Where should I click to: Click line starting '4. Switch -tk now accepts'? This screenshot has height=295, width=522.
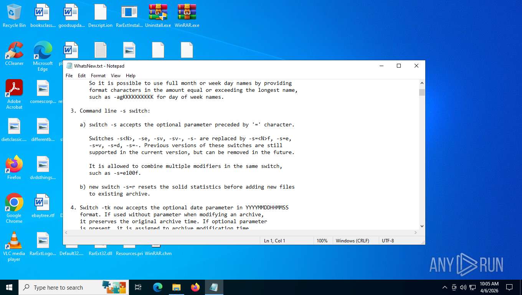click(x=180, y=208)
